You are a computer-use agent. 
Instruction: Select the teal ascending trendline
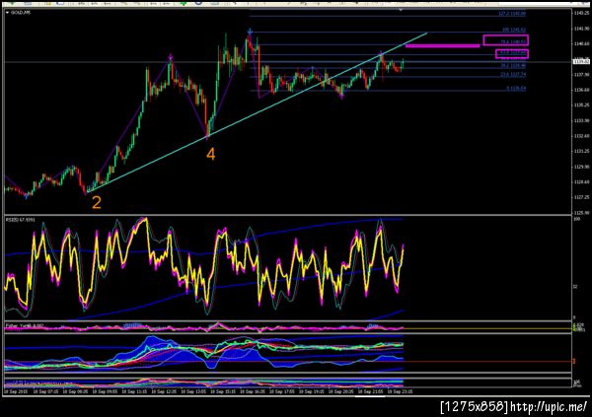257,112
